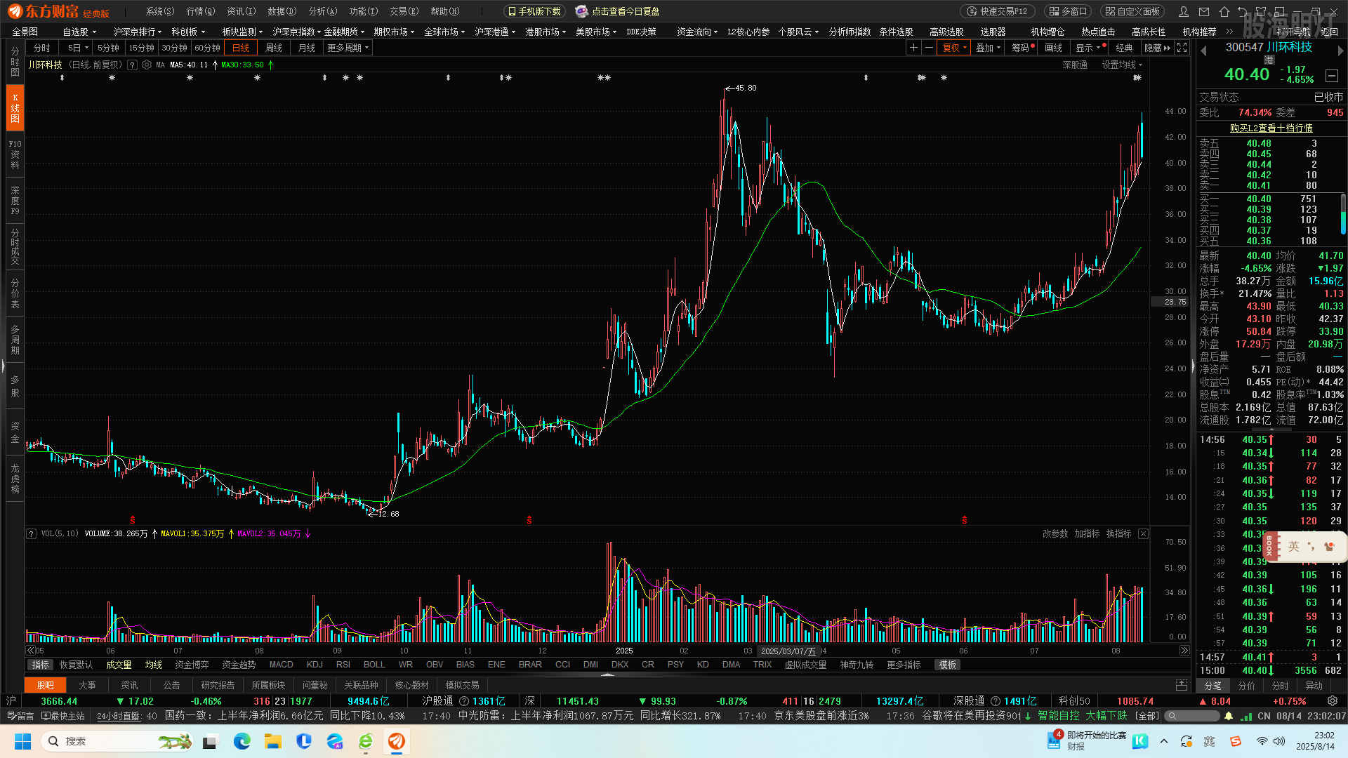1348x758 pixels.
Task: Collapse quote panel minus box icon
Action: (1332, 76)
